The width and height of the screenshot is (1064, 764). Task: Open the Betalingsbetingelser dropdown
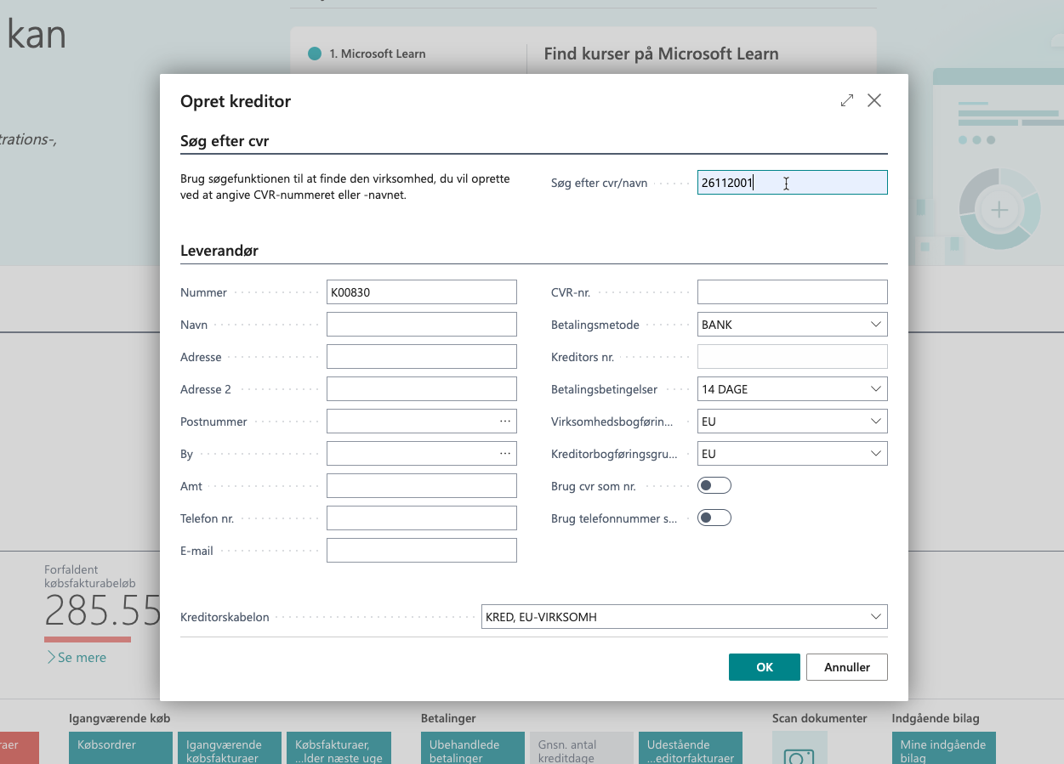[x=875, y=389]
